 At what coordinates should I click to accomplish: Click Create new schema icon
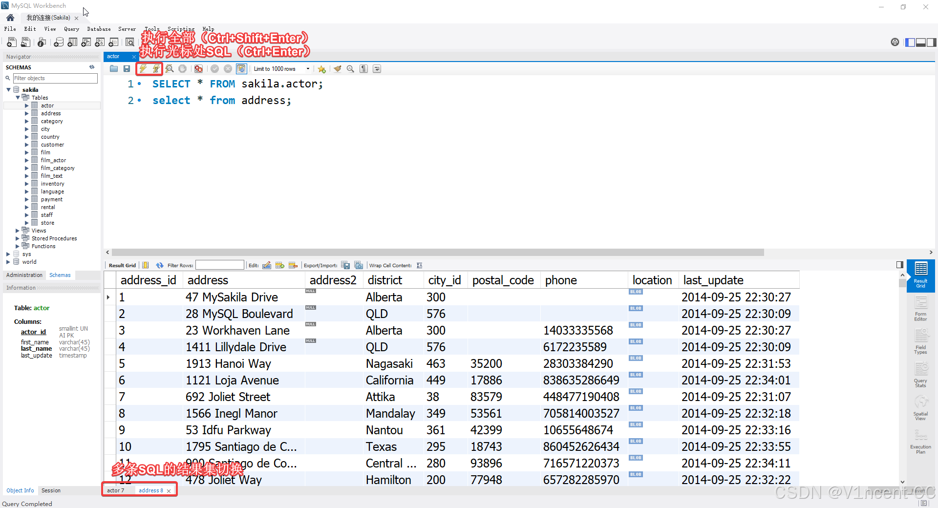coord(59,42)
